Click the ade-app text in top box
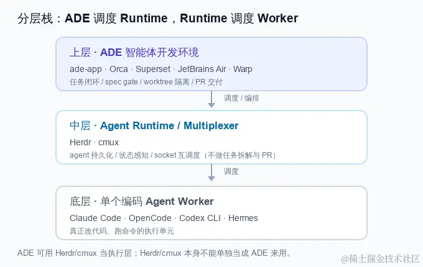Viewport: 423px width, 267px height. click(x=85, y=69)
